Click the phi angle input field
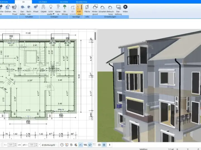Viewport: 201px width, 150px height. [x=32, y=145]
